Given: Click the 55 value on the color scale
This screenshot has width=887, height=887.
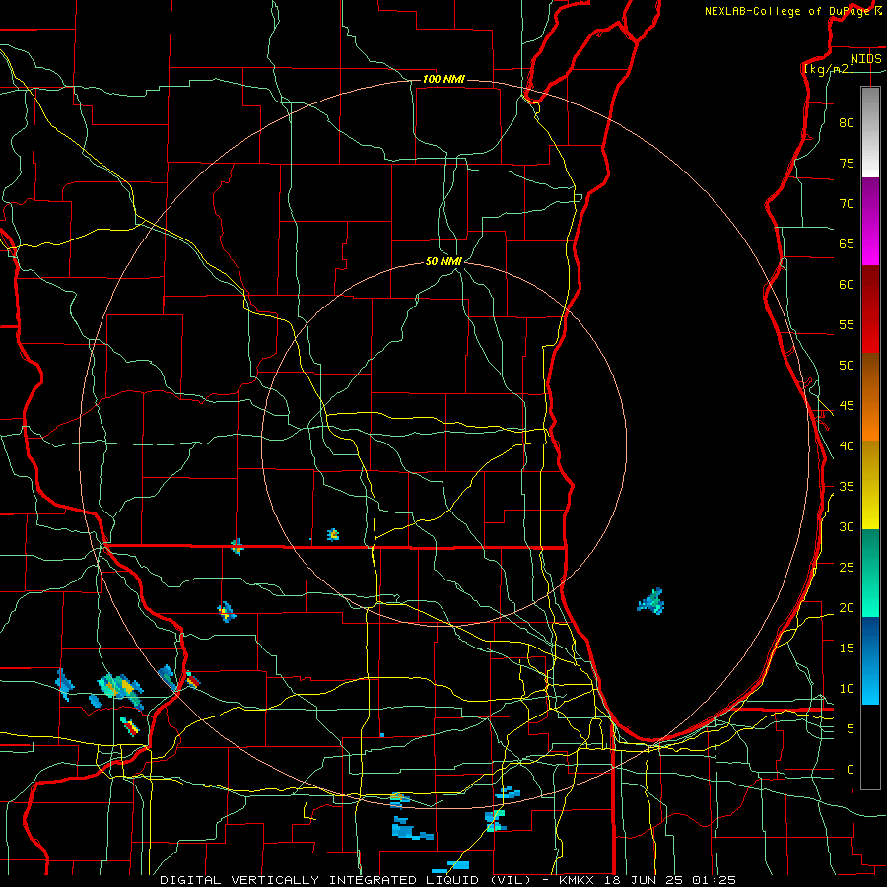Looking at the screenshot, I should [847, 324].
